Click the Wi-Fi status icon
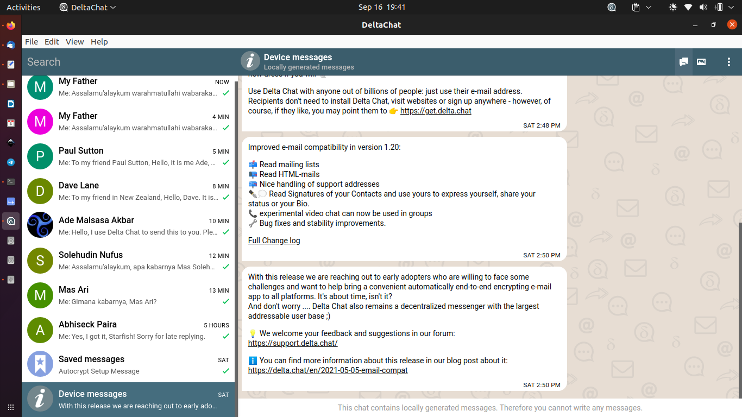742x417 pixels. click(688, 7)
